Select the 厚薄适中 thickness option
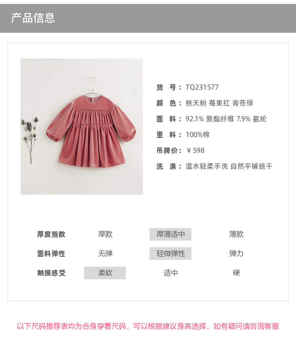Screen dimensions: 296x346 tap(170, 234)
